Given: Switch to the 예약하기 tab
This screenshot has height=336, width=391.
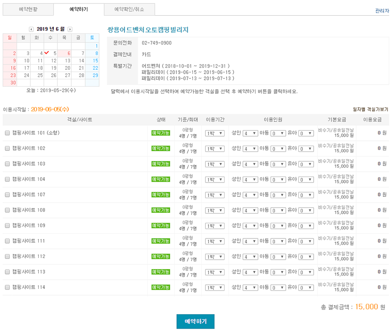Looking at the screenshot, I should point(79,10).
